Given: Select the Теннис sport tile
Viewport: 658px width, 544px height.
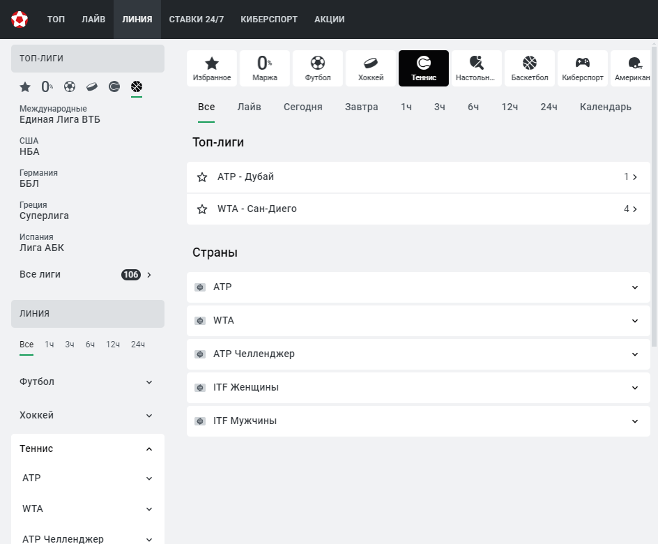Looking at the screenshot, I should pos(424,68).
